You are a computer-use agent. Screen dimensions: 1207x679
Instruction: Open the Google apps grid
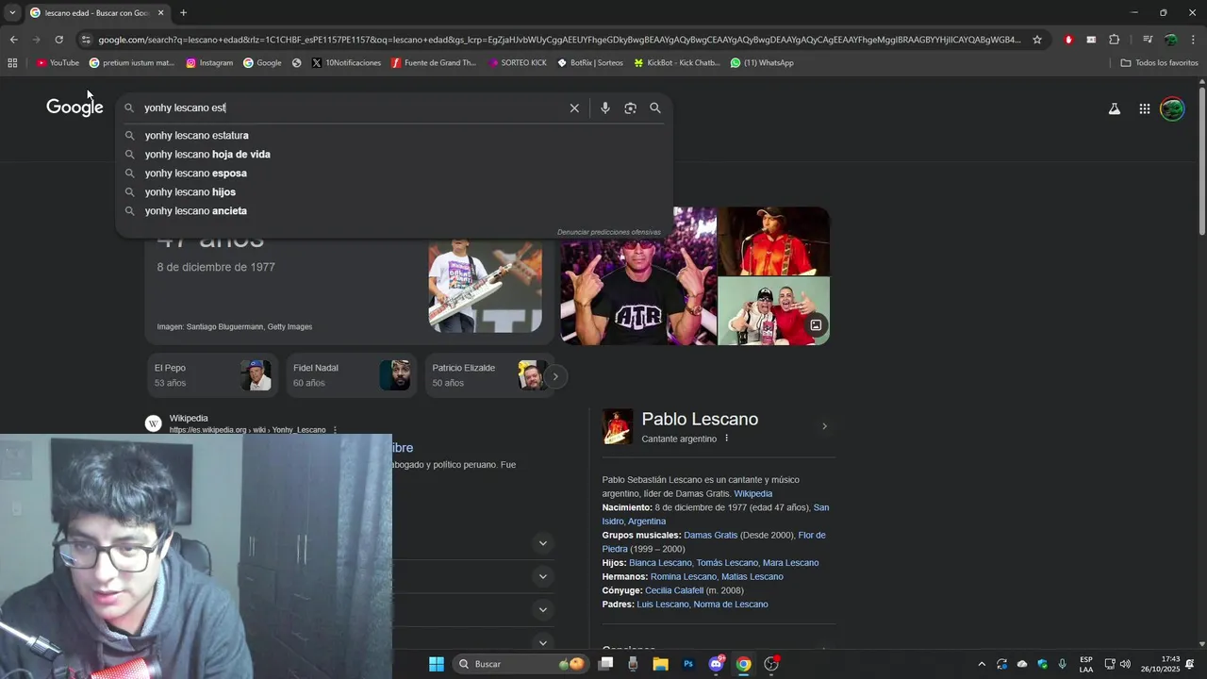1144,109
